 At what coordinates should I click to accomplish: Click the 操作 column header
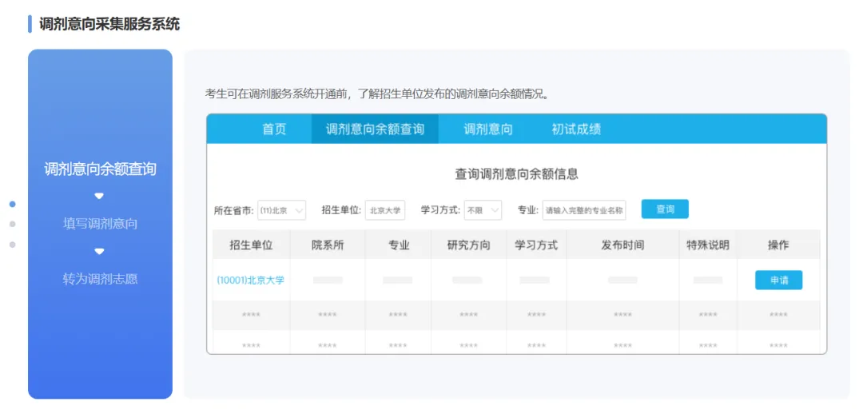click(778, 245)
